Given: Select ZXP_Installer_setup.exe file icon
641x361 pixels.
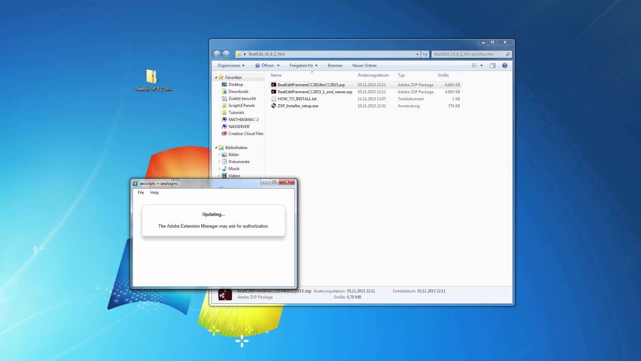Looking at the screenshot, I should pyautogui.click(x=273, y=106).
